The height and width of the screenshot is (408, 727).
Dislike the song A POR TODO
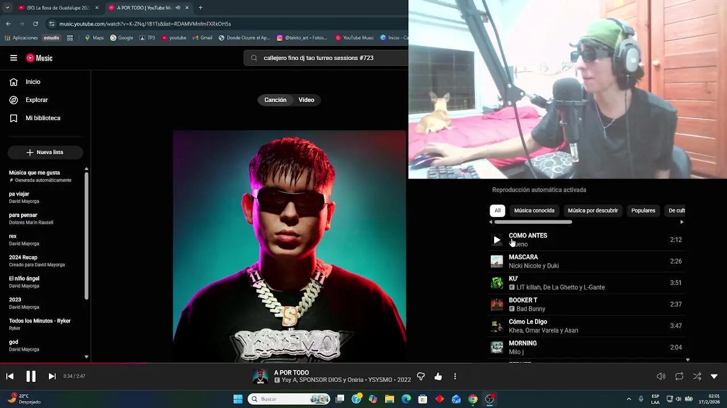(x=421, y=376)
